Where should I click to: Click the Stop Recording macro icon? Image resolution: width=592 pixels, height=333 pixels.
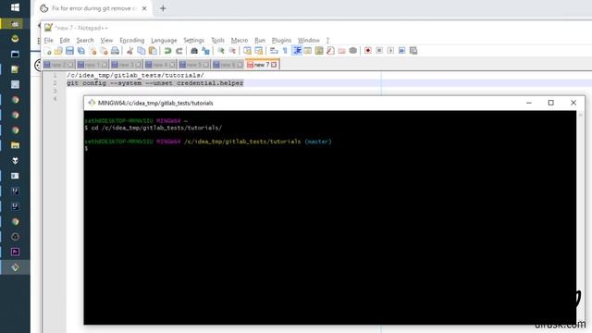click(x=379, y=51)
